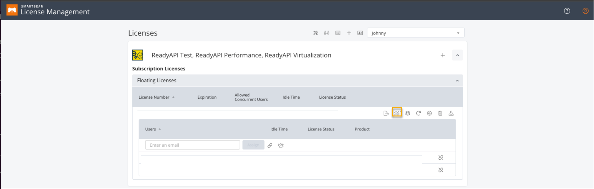The height and width of the screenshot is (189, 594).
Task: Click the circular refresh arrow icon
Action: (419, 113)
